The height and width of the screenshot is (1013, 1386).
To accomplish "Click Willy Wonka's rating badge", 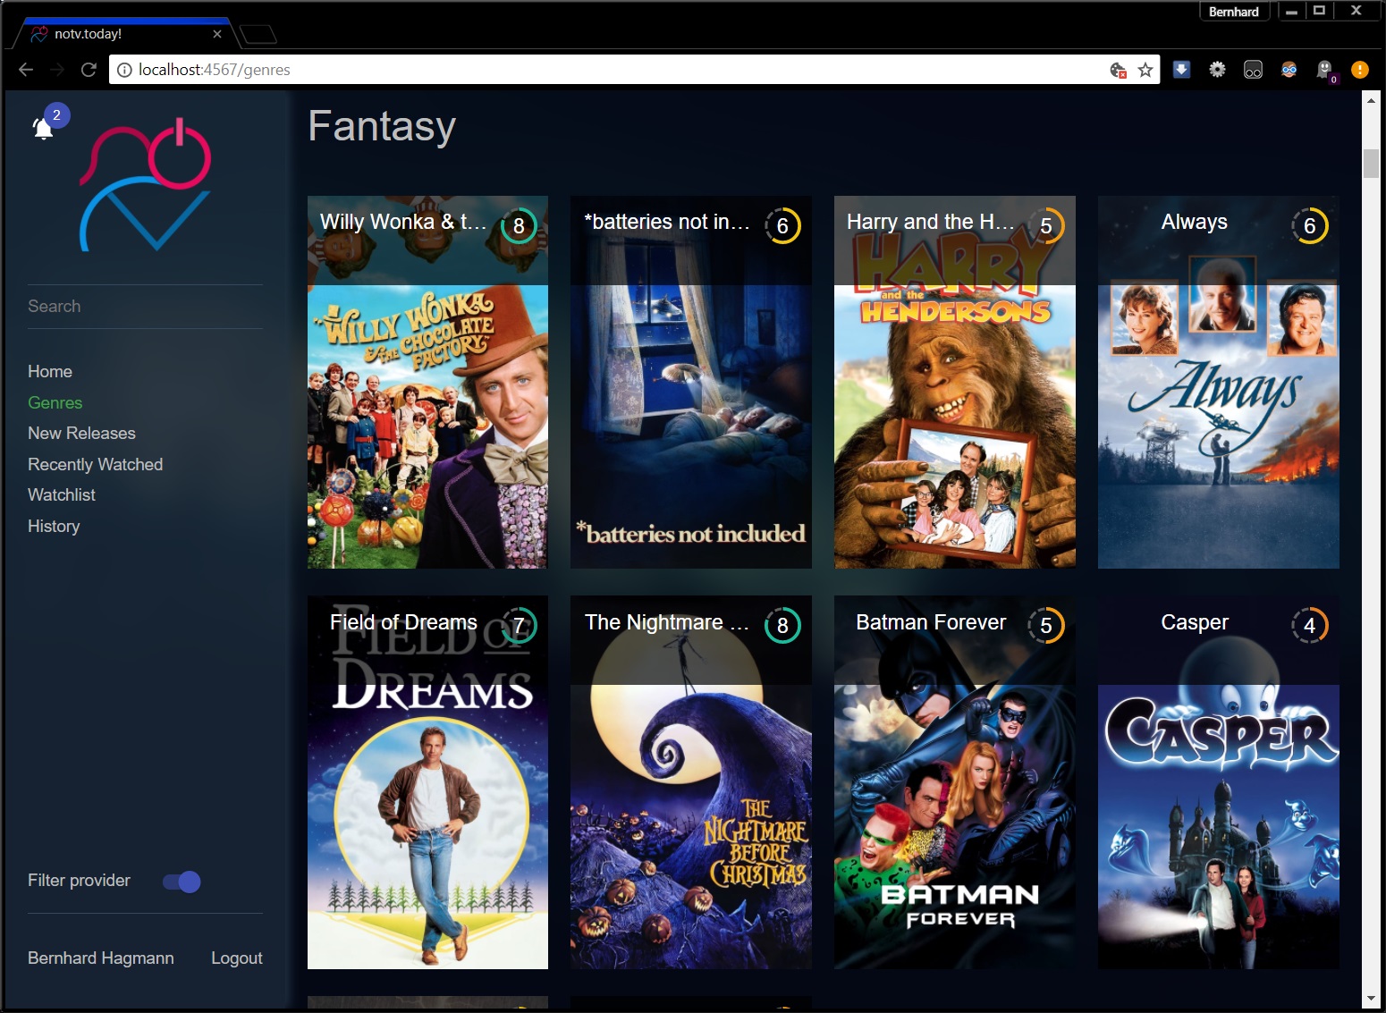I will click(x=519, y=226).
